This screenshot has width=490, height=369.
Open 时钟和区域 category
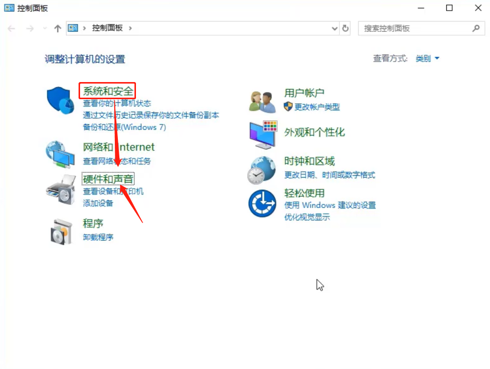click(x=309, y=161)
